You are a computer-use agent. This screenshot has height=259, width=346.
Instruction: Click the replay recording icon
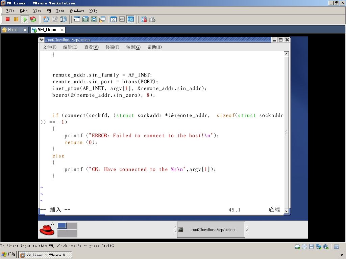tap(152, 19)
